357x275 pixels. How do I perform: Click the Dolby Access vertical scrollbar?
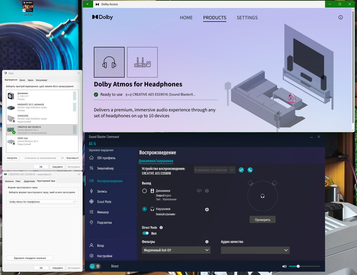click(x=353, y=68)
